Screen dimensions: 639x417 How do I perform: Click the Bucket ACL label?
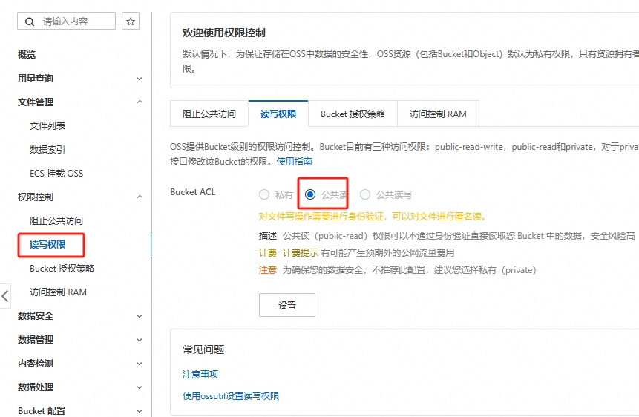coord(193,192)
